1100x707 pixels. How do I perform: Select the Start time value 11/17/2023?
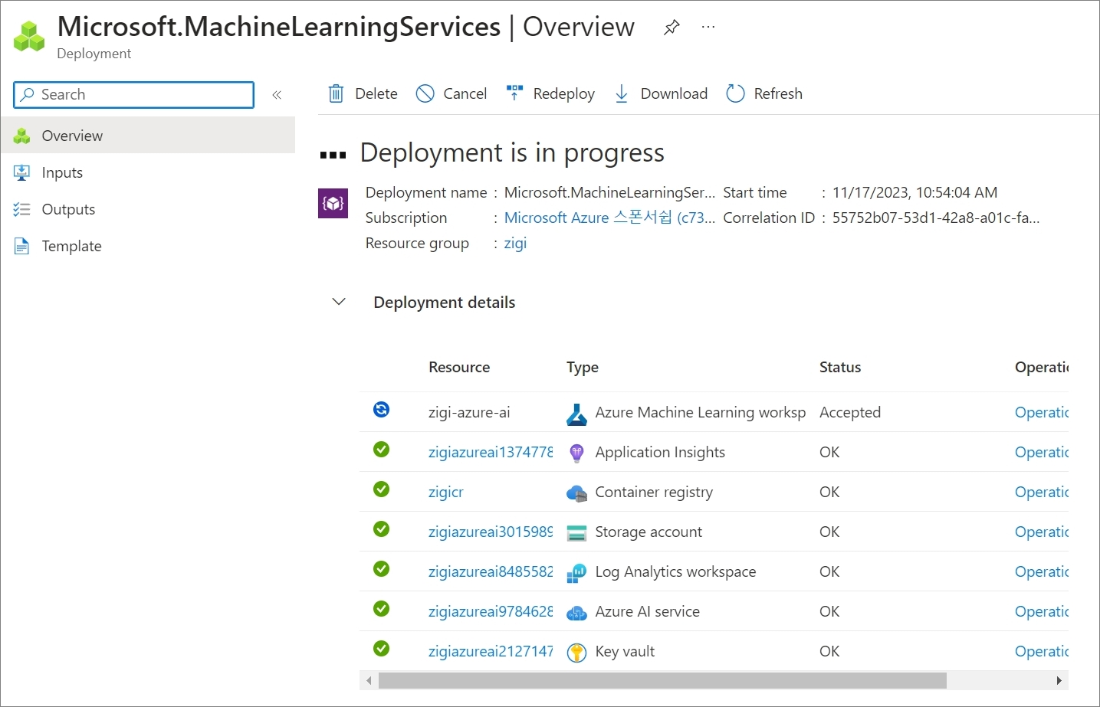[915, 192]
